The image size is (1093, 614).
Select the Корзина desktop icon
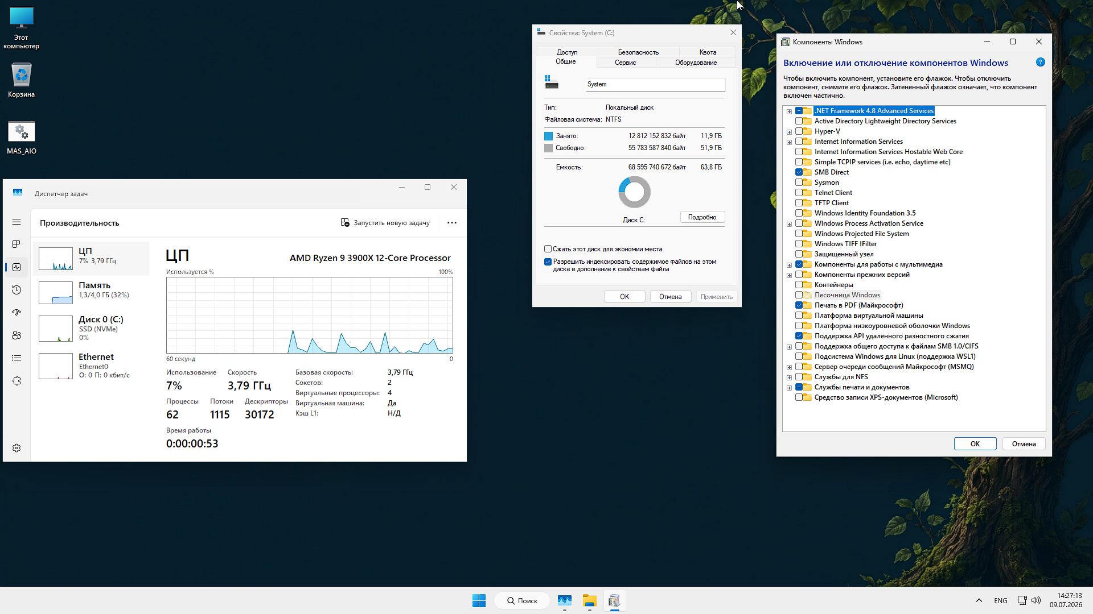pyautogui.click(x=21, y=80)
